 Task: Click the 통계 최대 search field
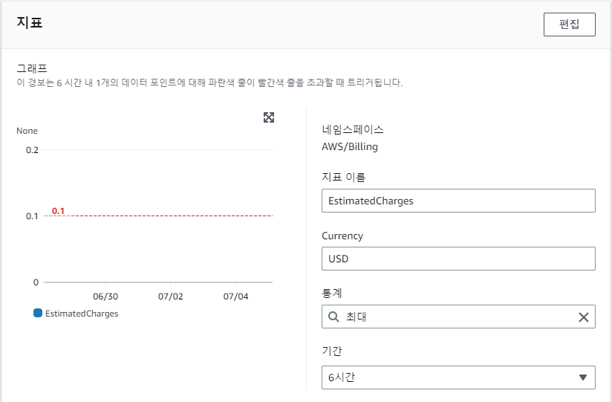click(x=458, y=317)
